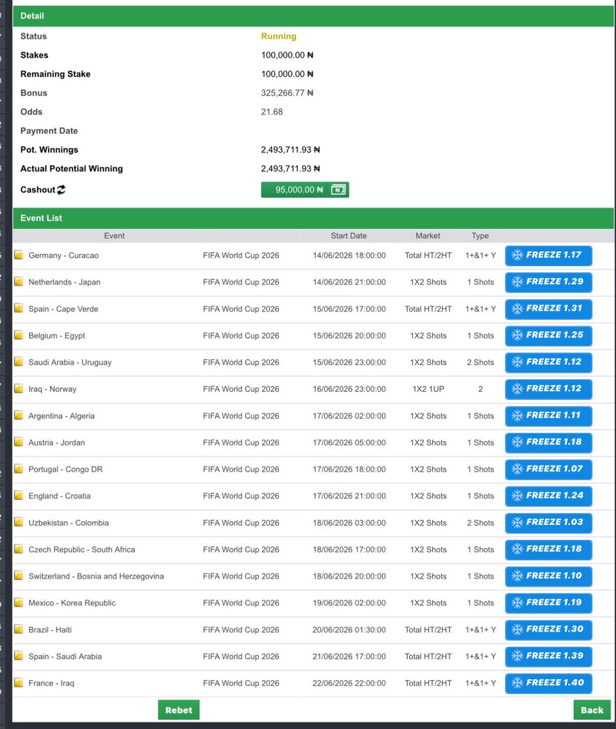The height and width of the screenshot is (729, 616).
Task: Freeze Belgium - Egypt at 1.25
Action: [x=548, y=335]
